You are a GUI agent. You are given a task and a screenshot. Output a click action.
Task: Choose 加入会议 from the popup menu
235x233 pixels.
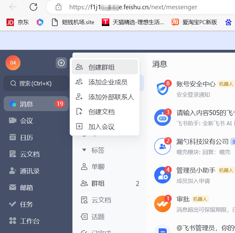coord(105,127)
